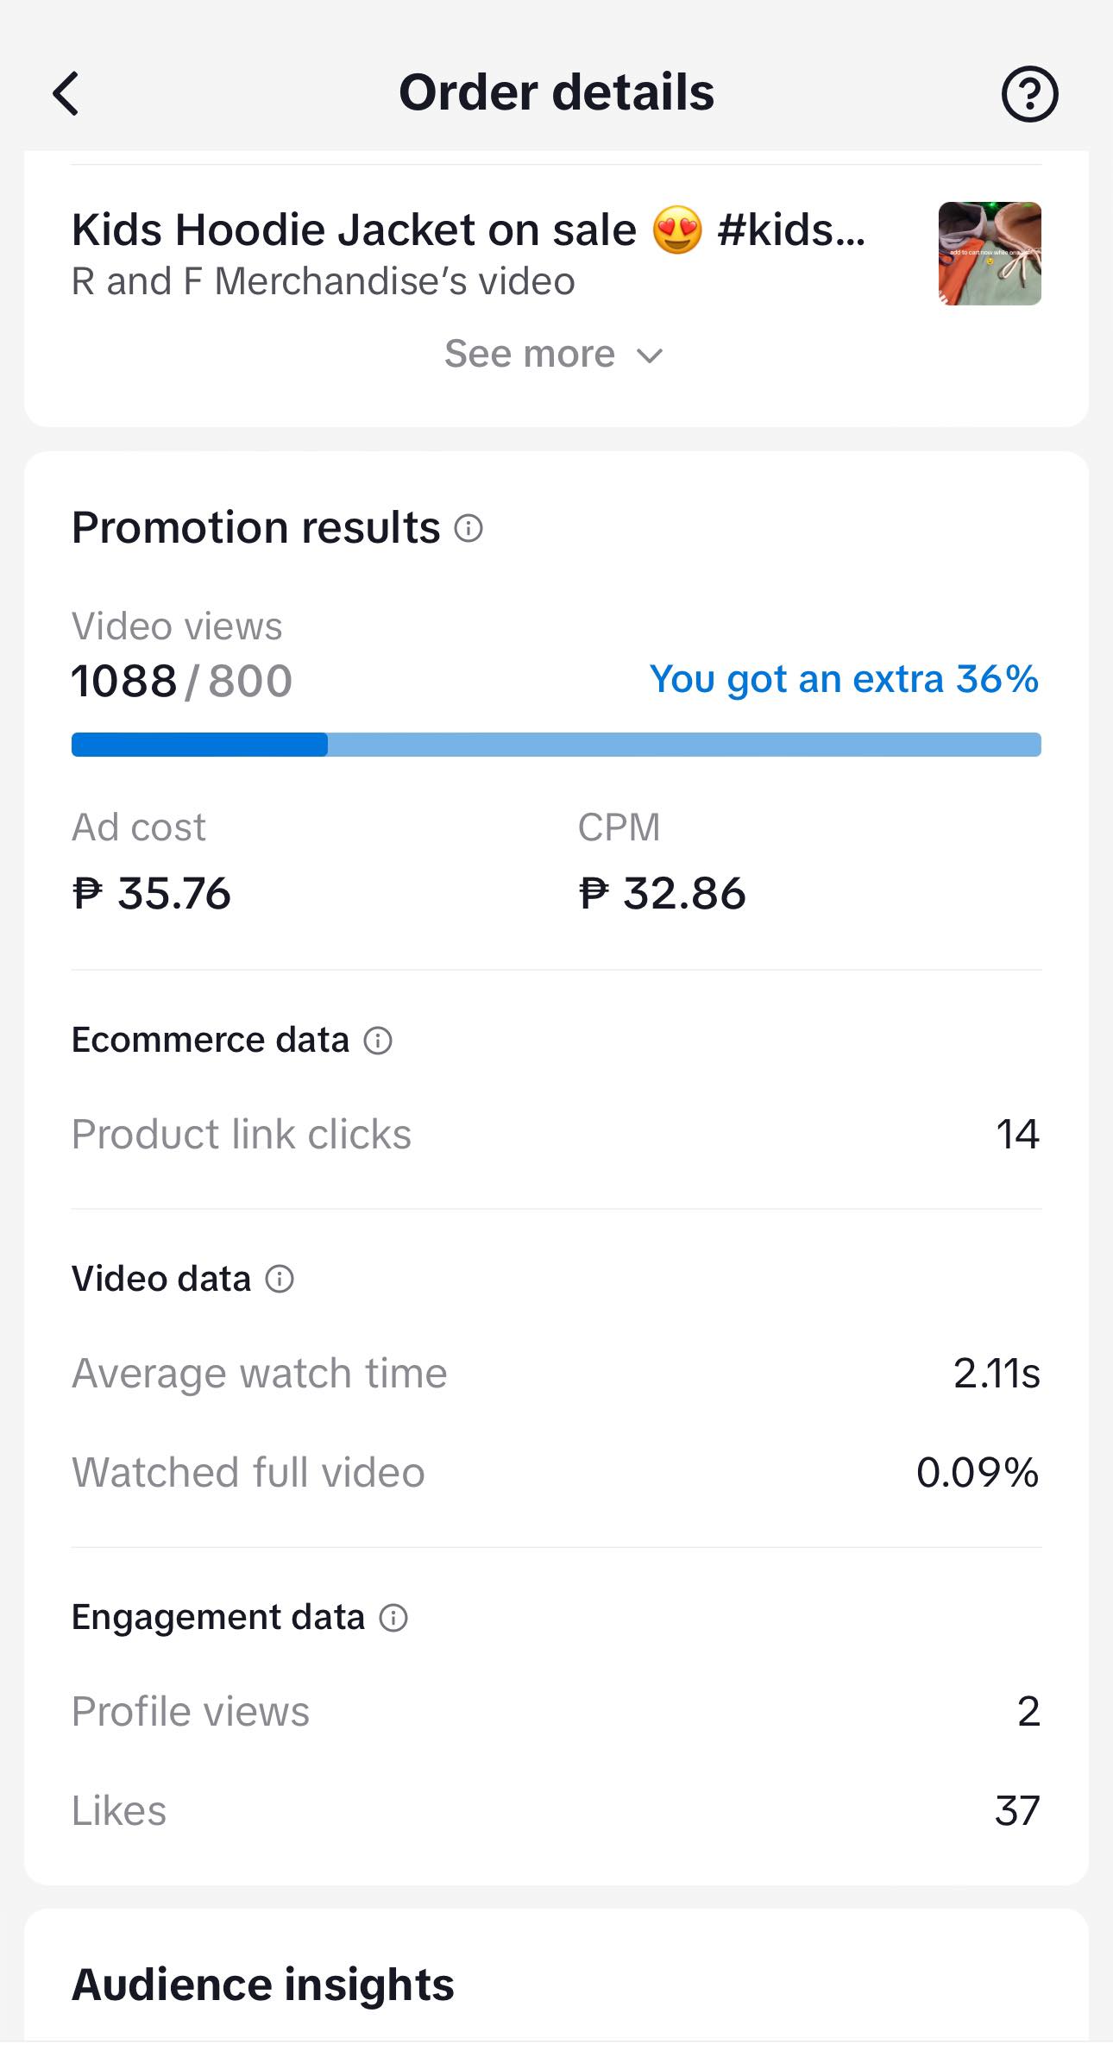Tap the Audience insights heading
The image size is (1113, 2057).
[x=263, y=1985]
